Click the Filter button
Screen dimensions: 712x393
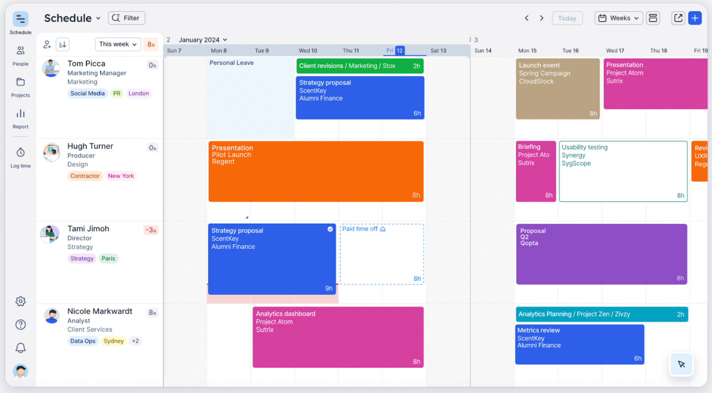pyautogui.click(x=126, y=18)
